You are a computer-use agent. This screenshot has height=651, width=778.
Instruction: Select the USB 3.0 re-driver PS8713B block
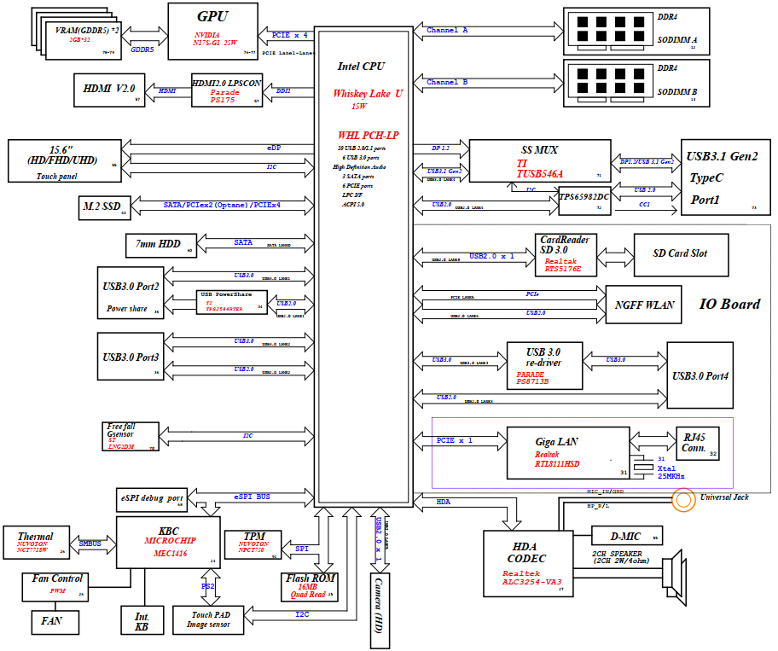[x=544, y=366]
